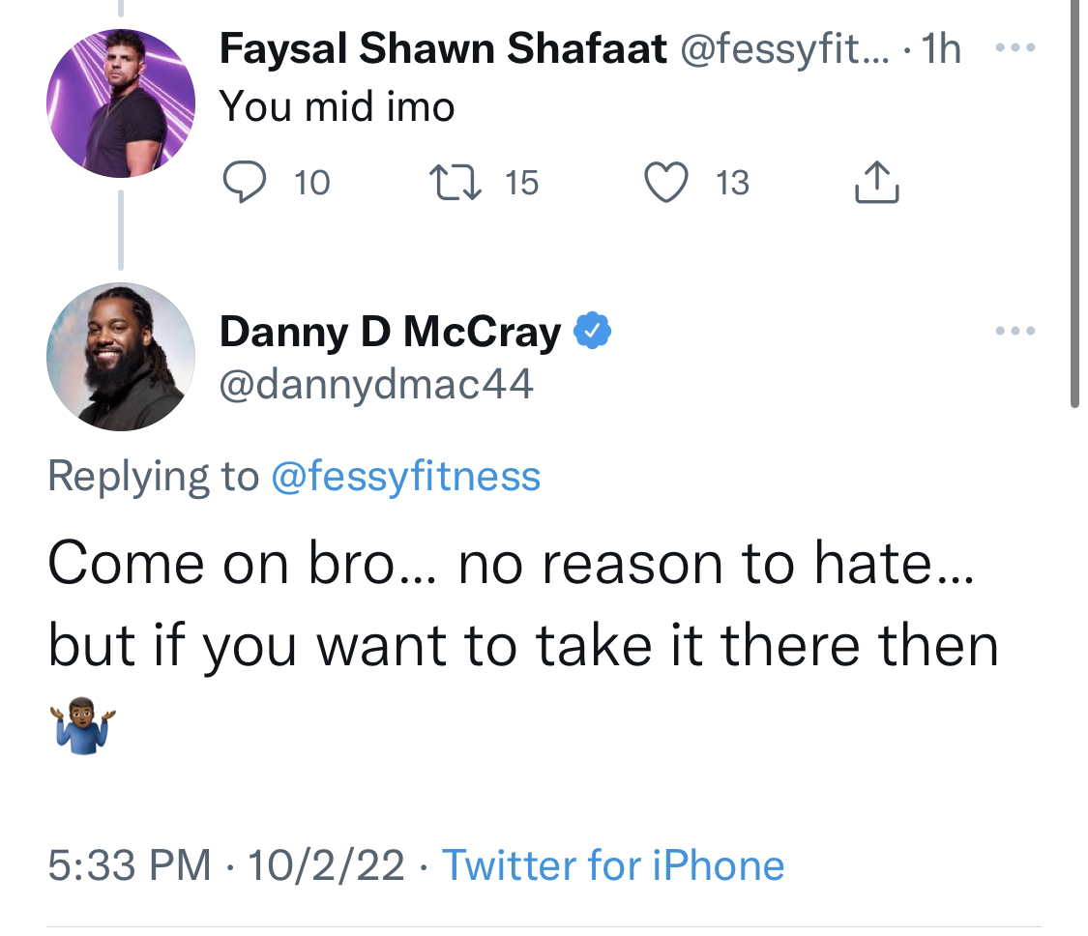
Task: Tap the reply bubble icon on Faysal's tweet
Action: (244, 182)
